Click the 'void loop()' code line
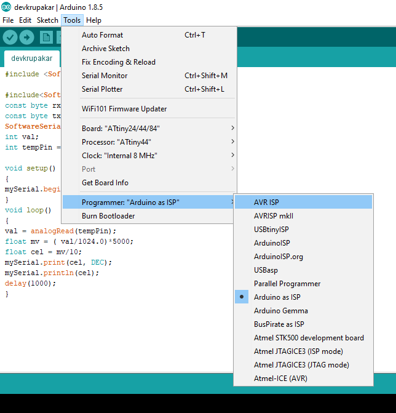Image resolution: width=396 pixels, height=413 pixels. coord(28,210)
